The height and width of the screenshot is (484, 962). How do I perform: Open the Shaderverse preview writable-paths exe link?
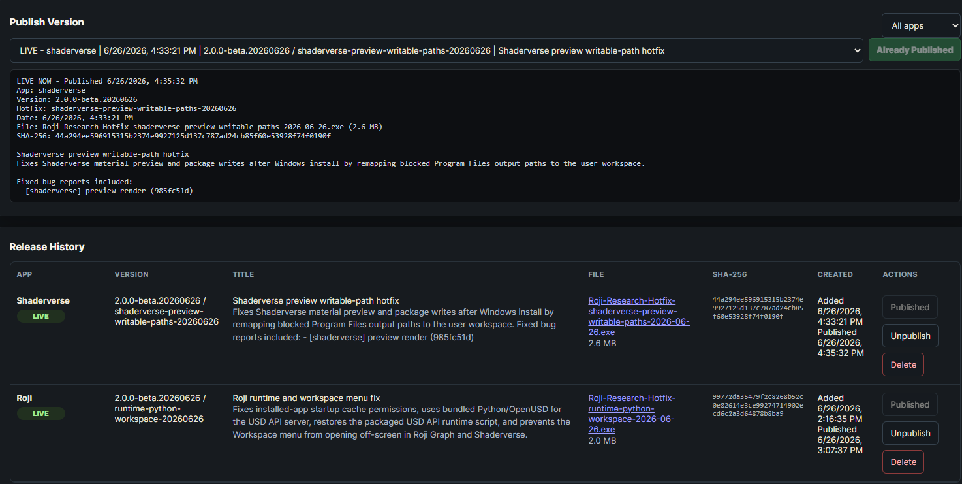point(639,317)
